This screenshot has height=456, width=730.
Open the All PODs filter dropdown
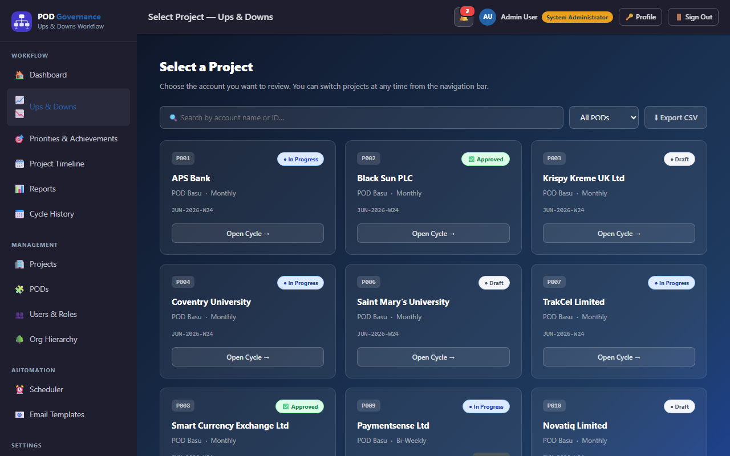coord(604,117)
